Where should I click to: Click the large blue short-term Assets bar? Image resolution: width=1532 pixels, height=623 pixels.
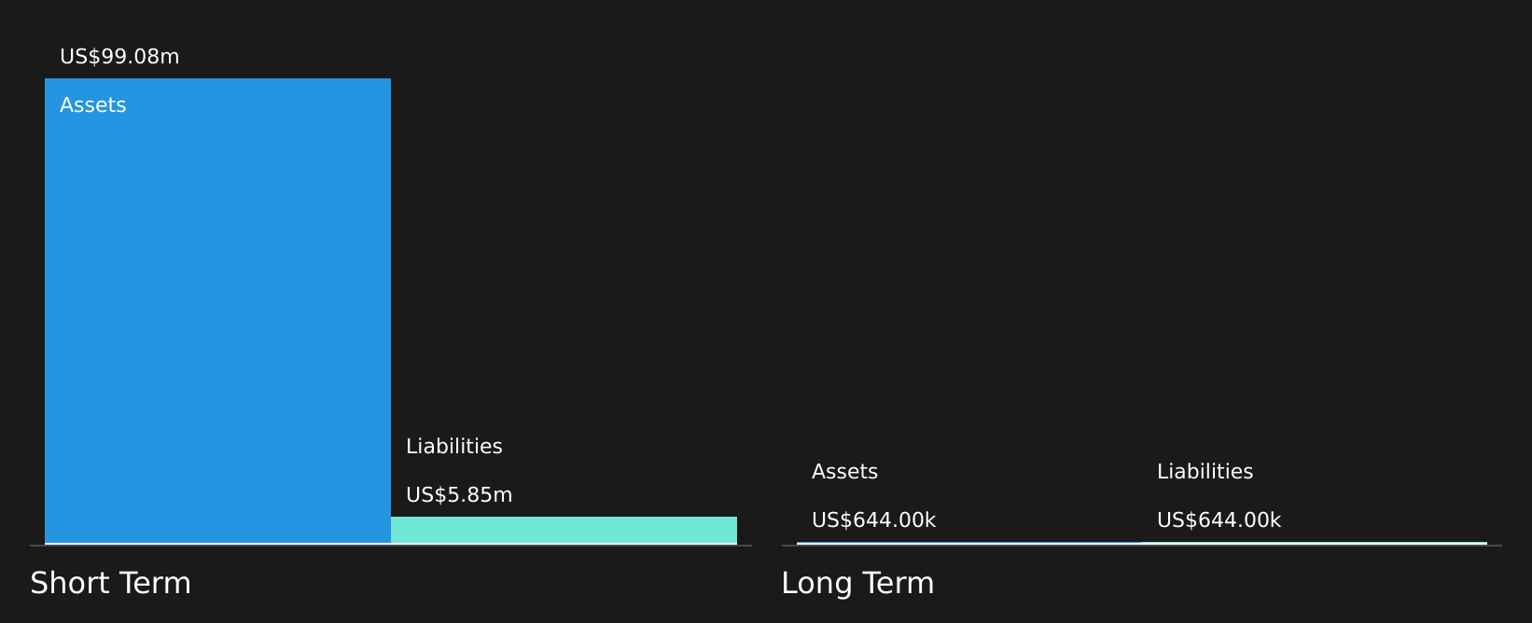click(217, 311)
